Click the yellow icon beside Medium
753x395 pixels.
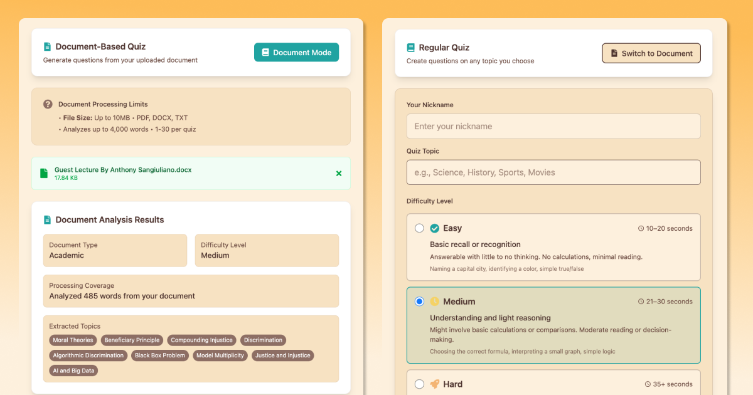pyautogui.click(x=435, y=302)
